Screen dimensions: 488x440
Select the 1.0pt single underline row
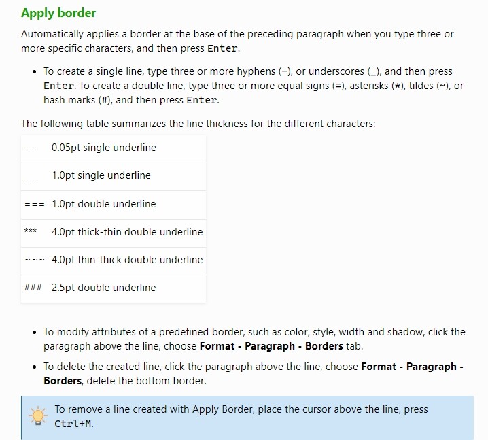pyautogui.click(x=114, y=177)
